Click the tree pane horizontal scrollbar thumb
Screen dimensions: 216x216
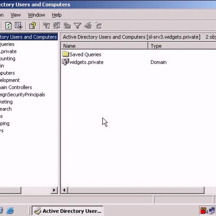coord(10,190)
